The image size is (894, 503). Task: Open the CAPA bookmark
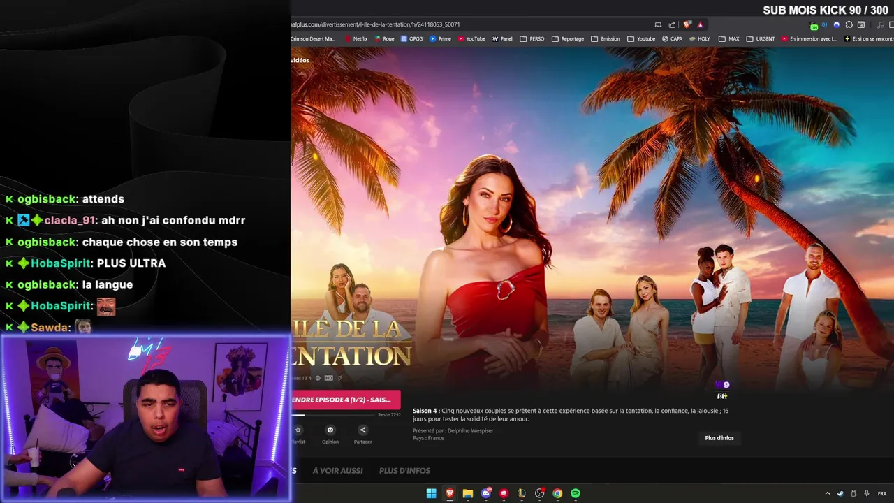point(672,39)
